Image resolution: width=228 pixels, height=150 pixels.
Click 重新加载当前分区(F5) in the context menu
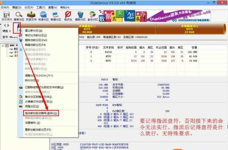coord(38,130)
